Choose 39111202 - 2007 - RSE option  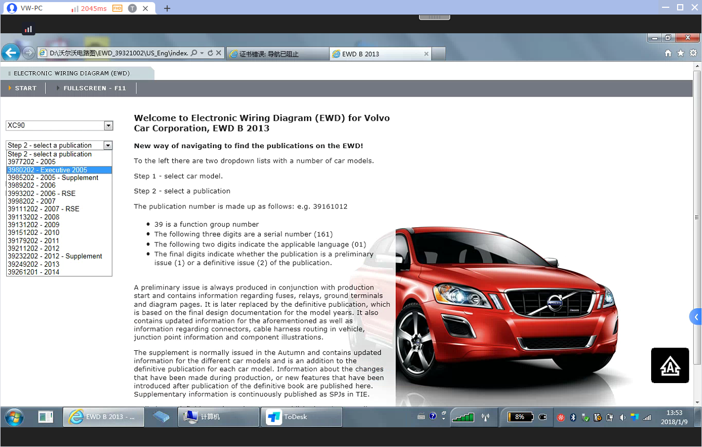click(x=59, y=209)
